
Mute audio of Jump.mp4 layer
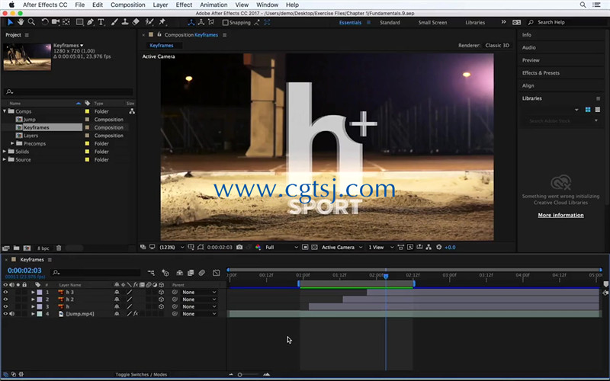11,314
